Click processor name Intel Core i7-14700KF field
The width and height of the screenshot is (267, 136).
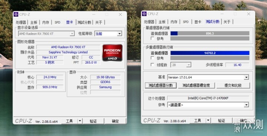tap(208, 98)
